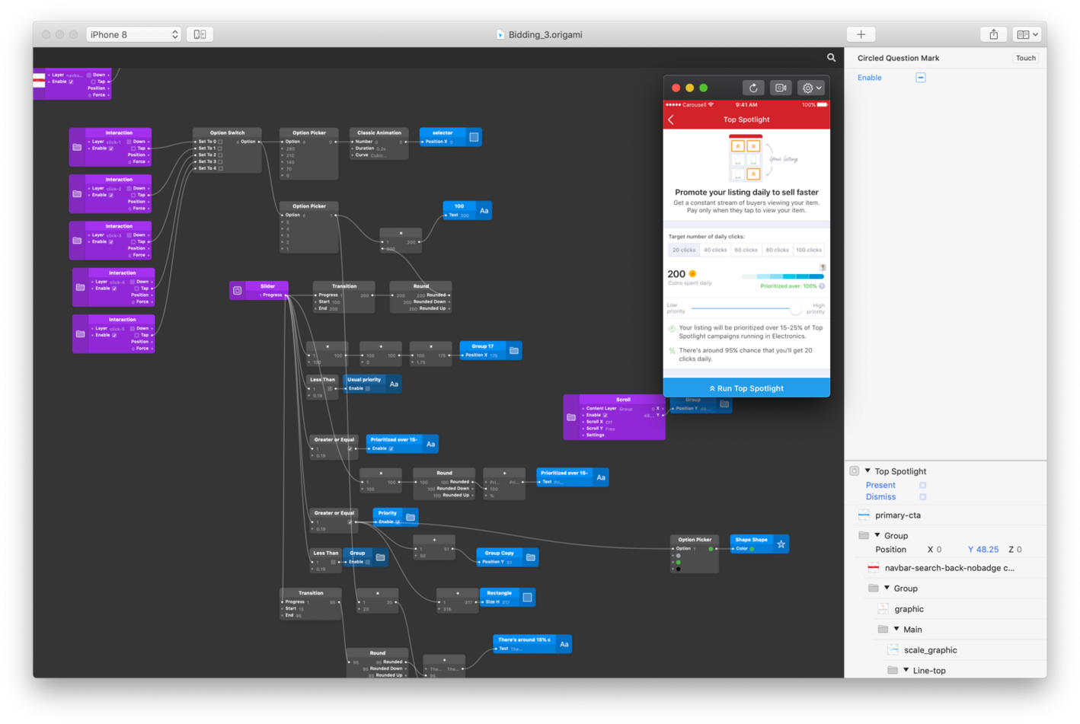Click the primary-cta layer thumbnail
Image resolution: width=1080 pixels, height=724 pixels.
point(864,515)
